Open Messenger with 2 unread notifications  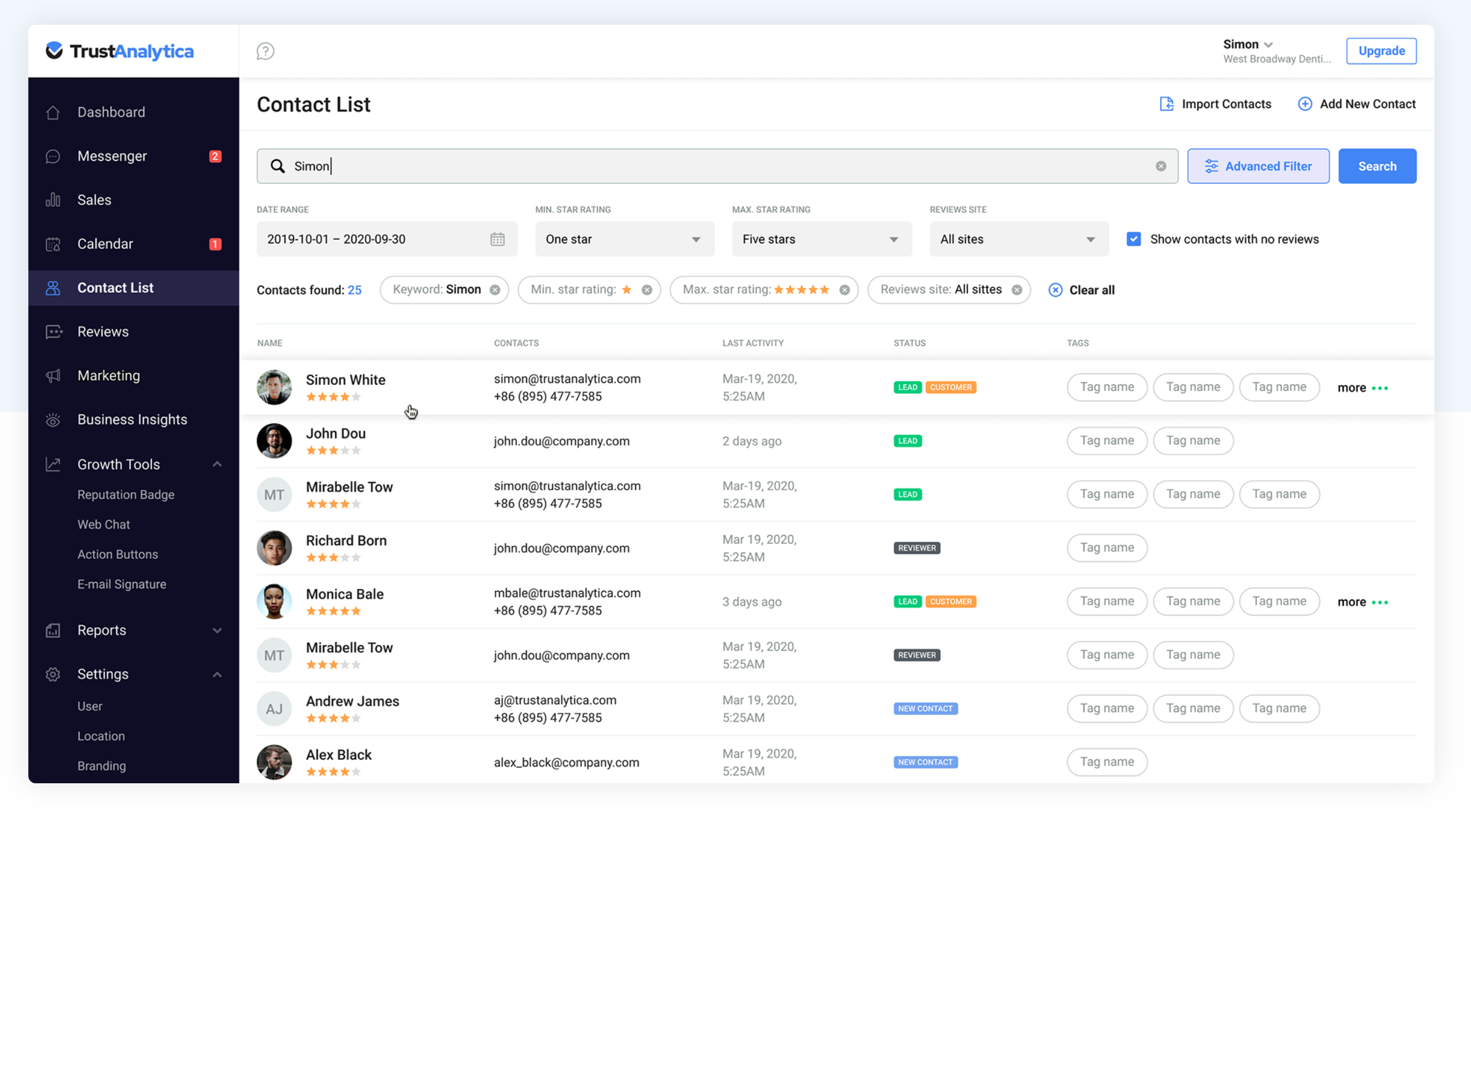pyautogui.click(x=111, y=156)
